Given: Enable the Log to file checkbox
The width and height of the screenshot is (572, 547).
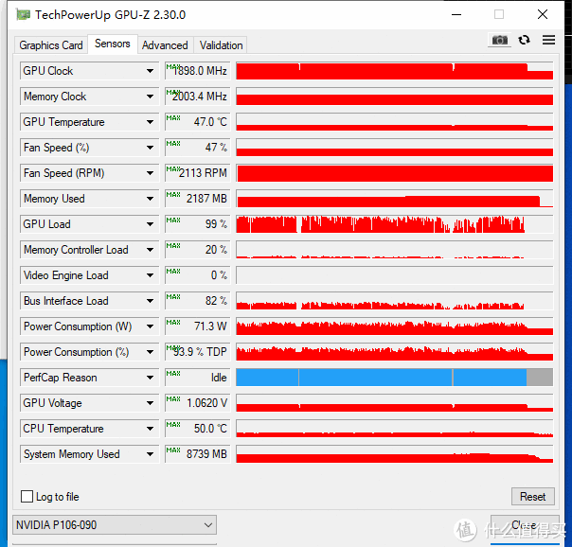Looking at the screenshot, I should 27,496.
